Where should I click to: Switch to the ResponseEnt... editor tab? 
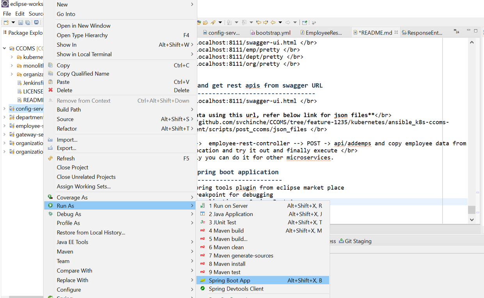click(x=422, y=33)
